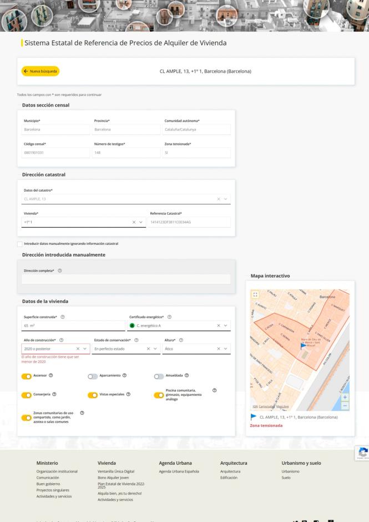Zoom in on the interactive map
369x522 pixels.
(345, 397)
